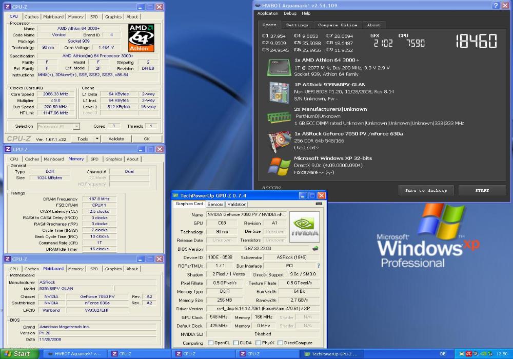Expand the Tools dropdown arrow in CPU-Z
513x359 pixels.
tap(97, 139)
